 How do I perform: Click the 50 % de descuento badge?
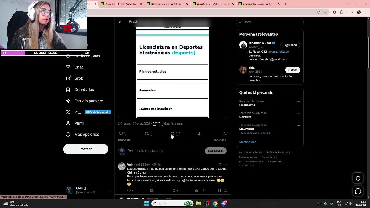pos(98,112)
